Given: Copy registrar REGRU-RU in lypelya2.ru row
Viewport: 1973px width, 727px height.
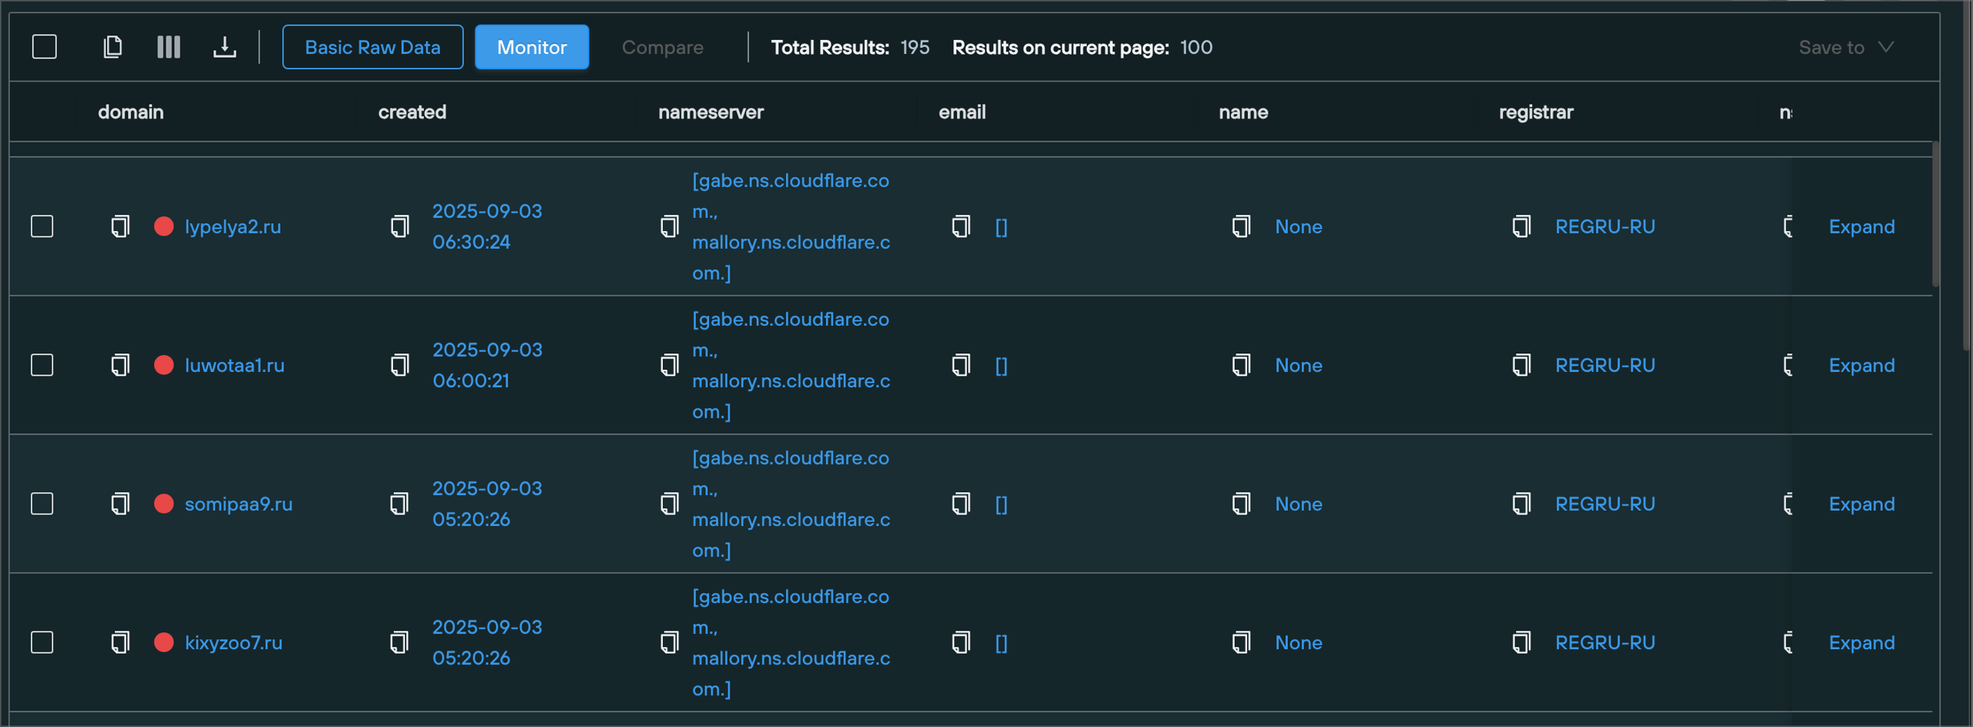Looking at the screenshot, I should coord(1522,226).
